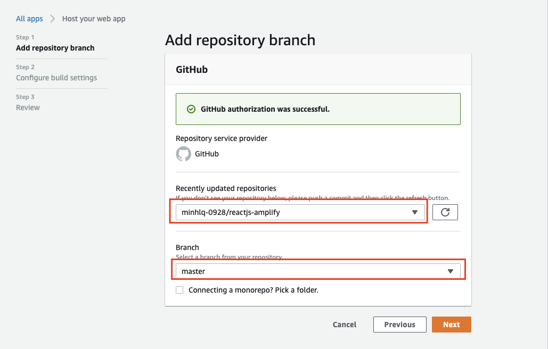Screen dimensions: 548x349
Task: Open the All apps breadcrumb link
Action: tap(29, 19)
